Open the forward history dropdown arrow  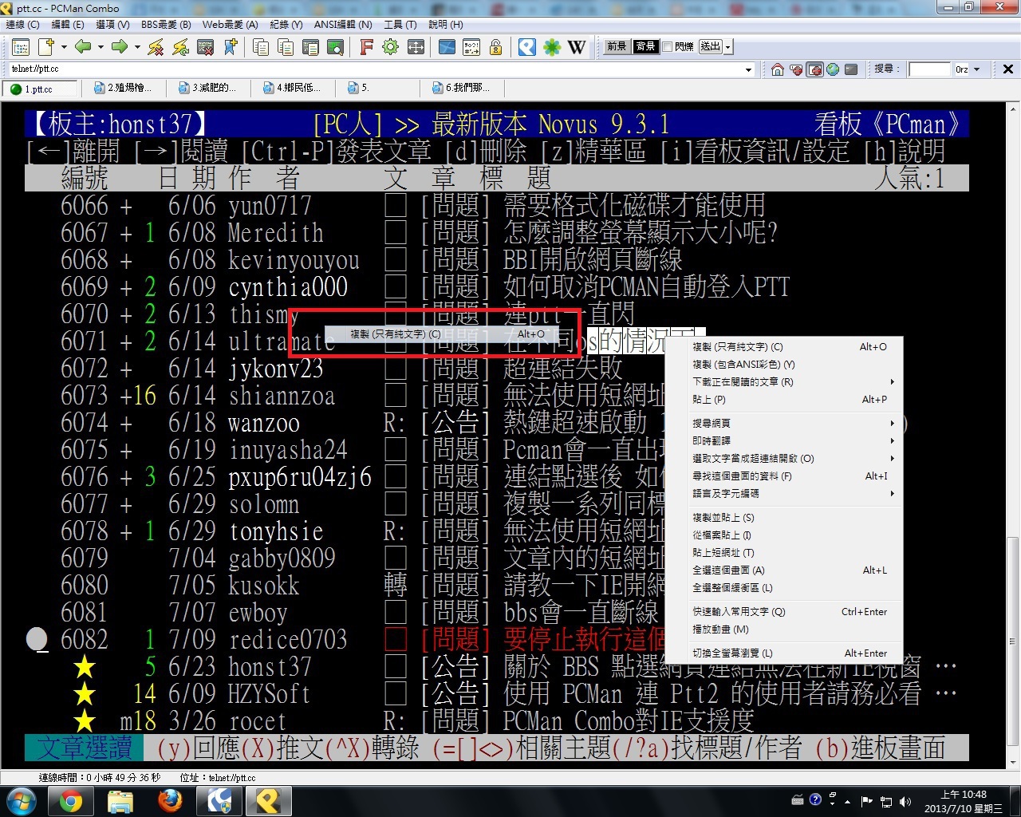(x=137, y=47)
